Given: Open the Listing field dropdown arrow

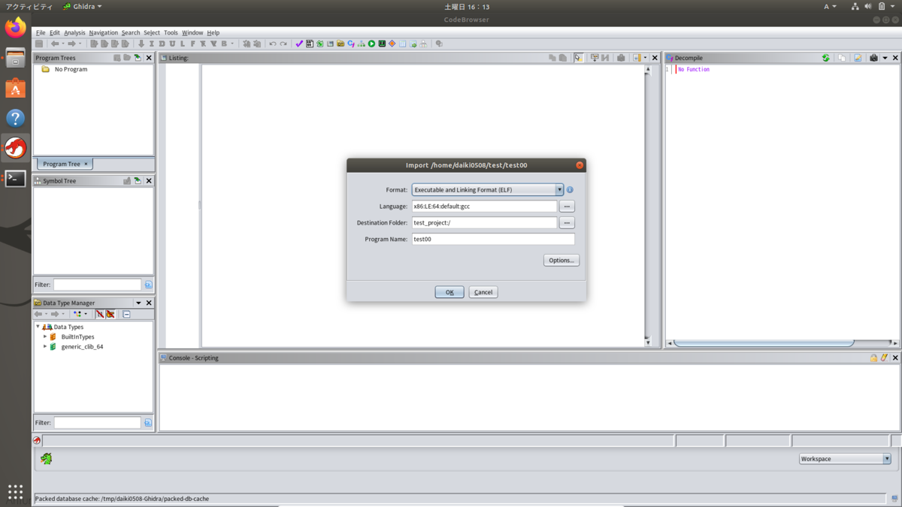Looking at the screenshot, I should 645,58.
